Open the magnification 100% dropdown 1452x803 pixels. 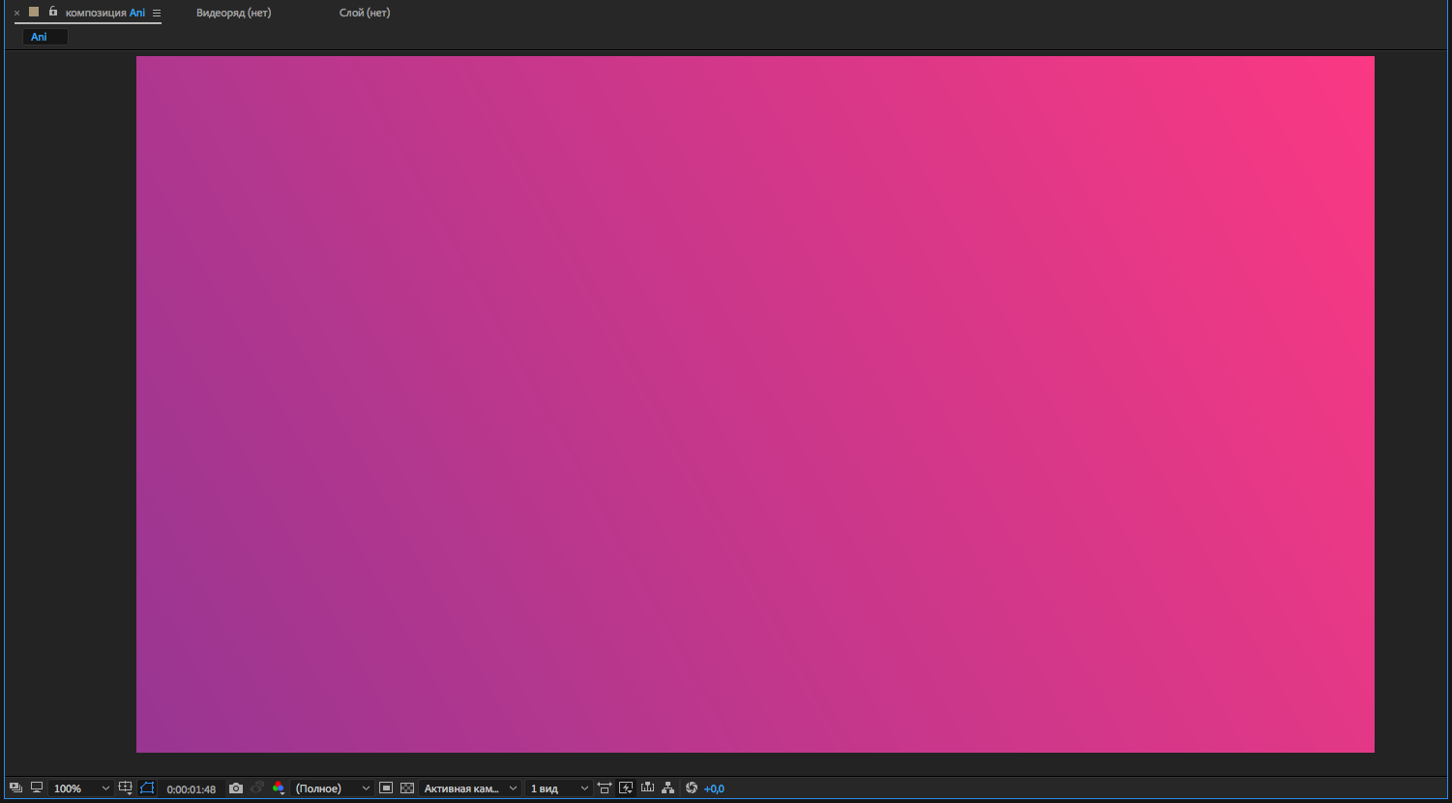[x=82, y=788]
